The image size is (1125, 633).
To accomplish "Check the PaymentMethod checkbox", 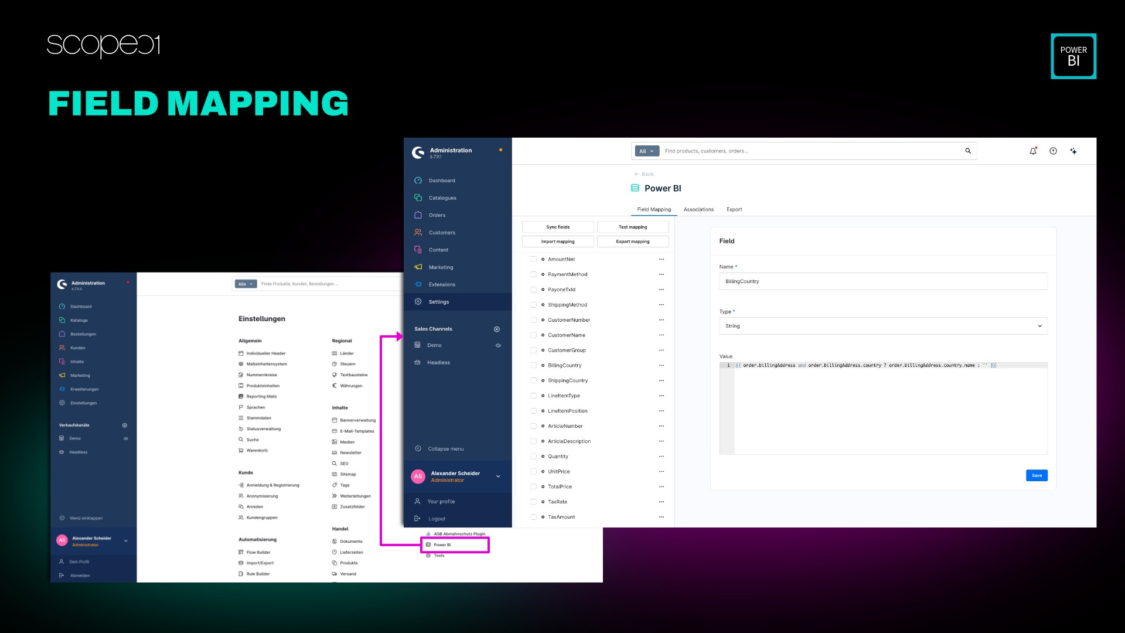I will [x=534, y=274].
